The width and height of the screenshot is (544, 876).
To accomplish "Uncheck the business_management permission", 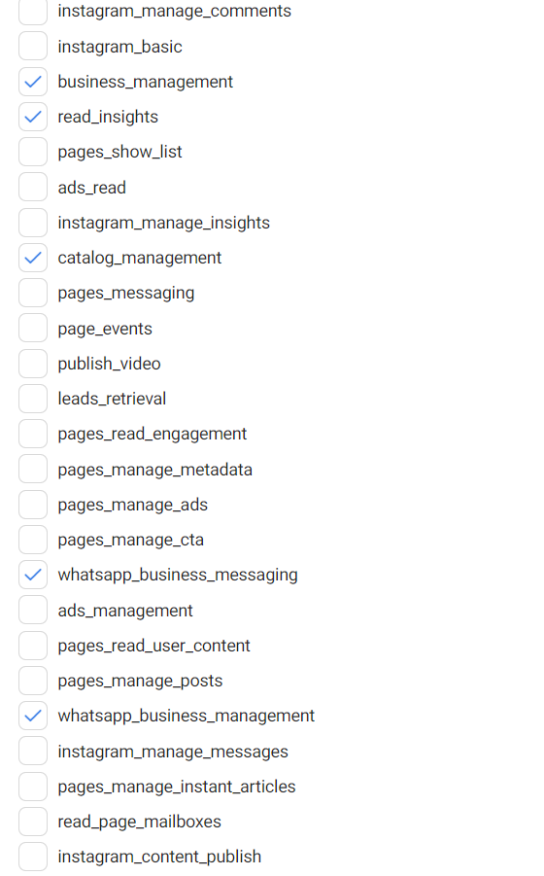I will [x=33, y=82].
